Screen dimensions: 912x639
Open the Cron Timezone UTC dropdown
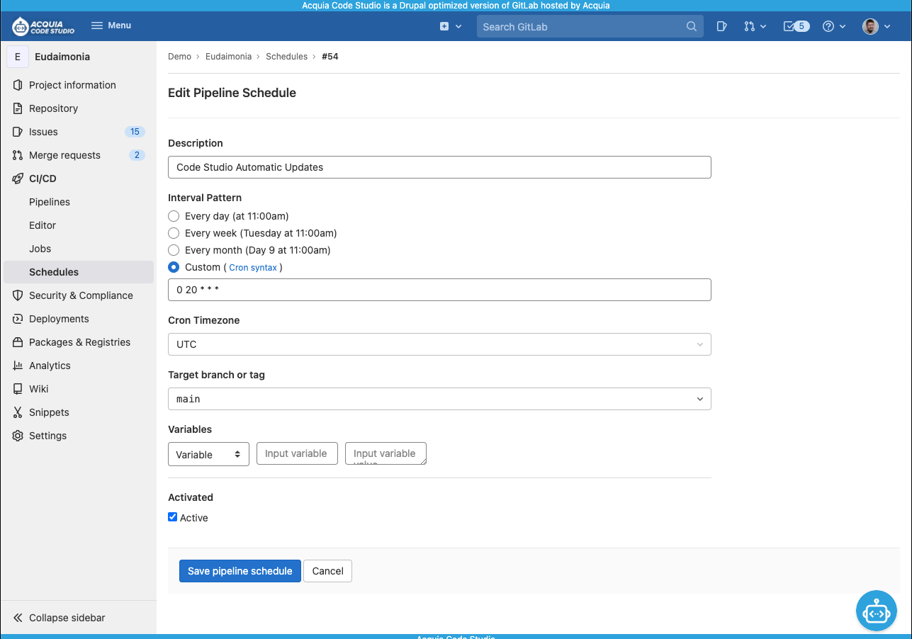pos(439,344)
